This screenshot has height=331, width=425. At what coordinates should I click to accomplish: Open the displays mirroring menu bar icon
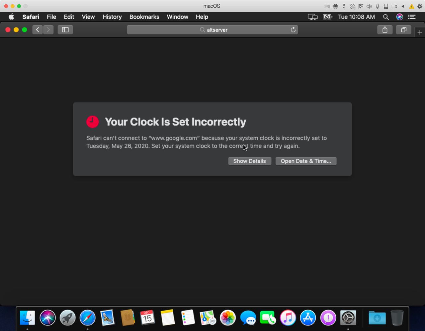[x=312, y=17]
